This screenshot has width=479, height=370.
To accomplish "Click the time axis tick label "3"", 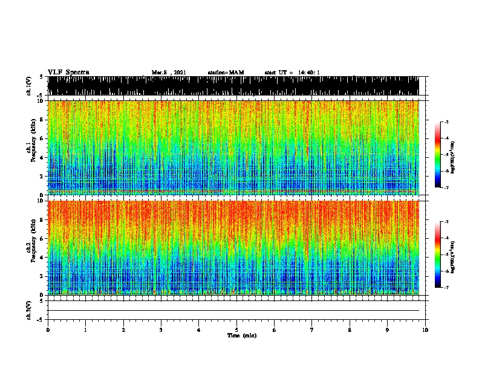I will (x=161, y=330).
